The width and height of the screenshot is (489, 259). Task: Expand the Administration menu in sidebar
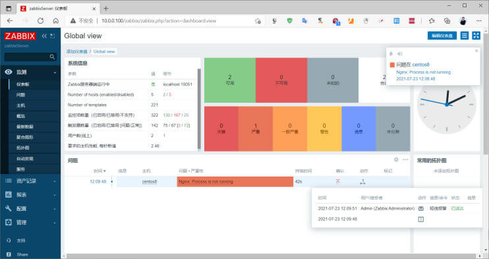pos(30,223)
